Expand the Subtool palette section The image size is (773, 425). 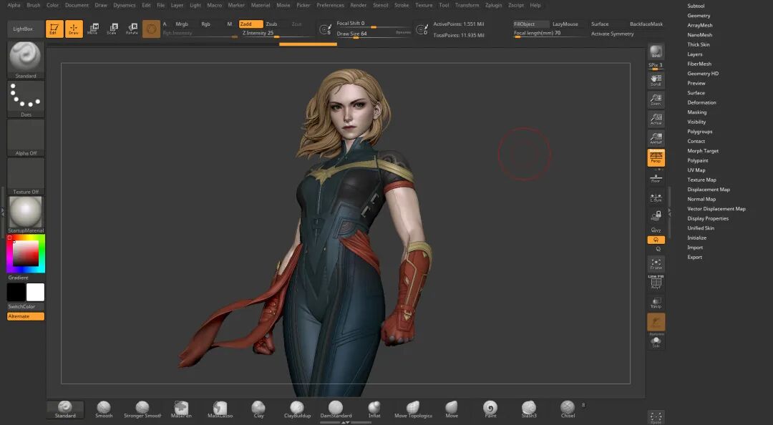click(x=696, y=6)
